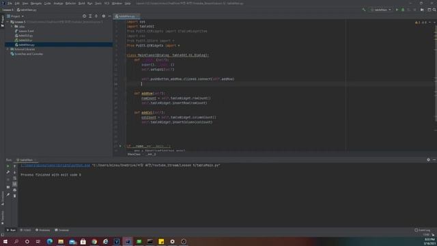This screenshot has height=246, width=437.
Task: Open the Window menu
Action: pos(117,3)
